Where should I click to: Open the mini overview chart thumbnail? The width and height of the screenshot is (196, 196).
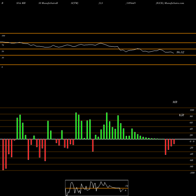[x=97, y=188]
